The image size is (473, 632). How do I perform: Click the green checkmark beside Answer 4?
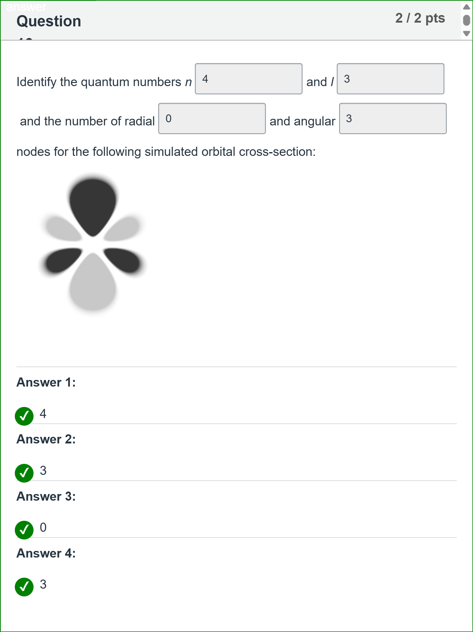point(24,587)
